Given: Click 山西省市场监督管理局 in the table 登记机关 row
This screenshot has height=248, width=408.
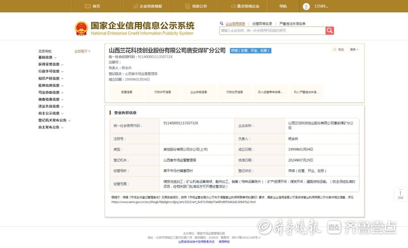Looking at the screenshot, I should tap(179, 160).
